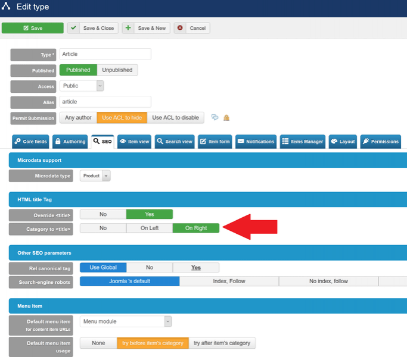Select Use Global for Rel canonical tag

pos(103,268)
